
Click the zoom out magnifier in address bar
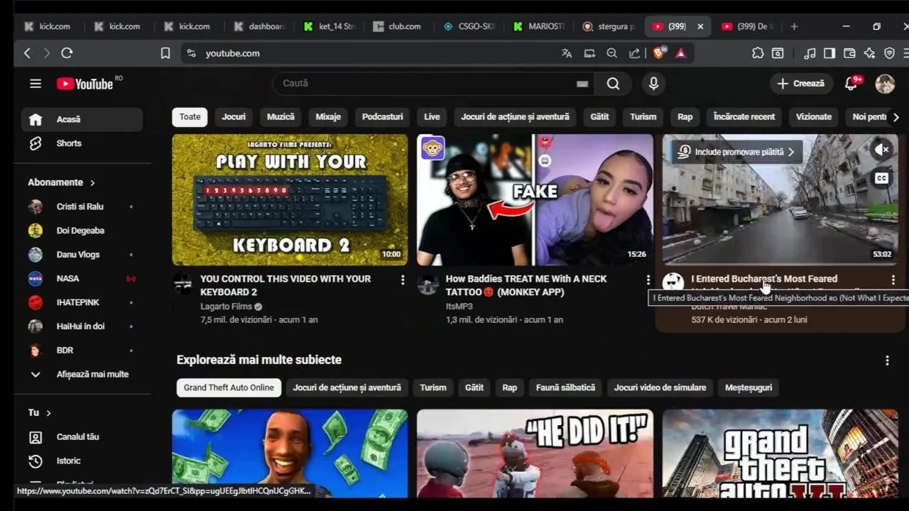click(x=611, y=53)
